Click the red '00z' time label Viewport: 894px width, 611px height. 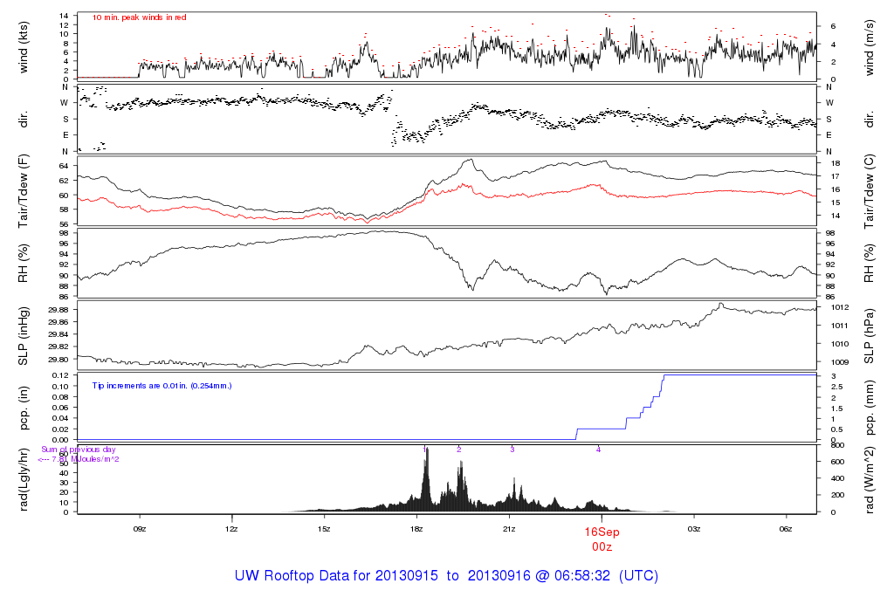(602, 547)
